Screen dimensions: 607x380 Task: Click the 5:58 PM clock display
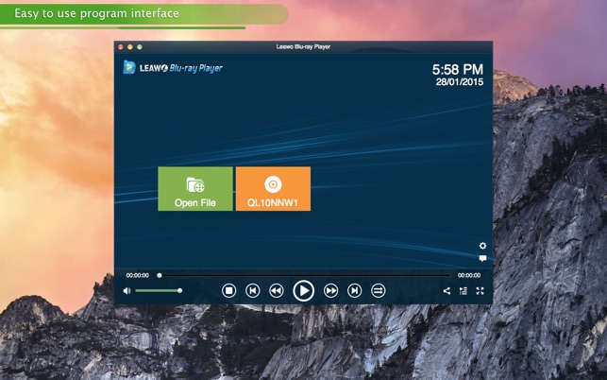458,69
